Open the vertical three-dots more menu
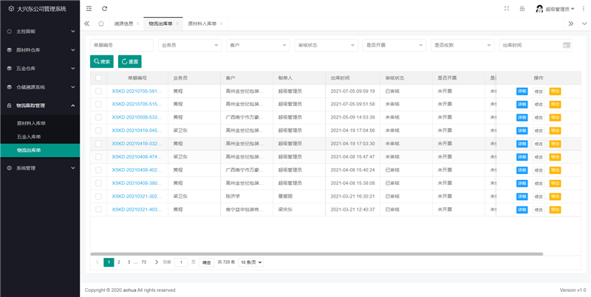Image resolution: width=591 pixels, height=297 pixels. (x=584, y=9)
